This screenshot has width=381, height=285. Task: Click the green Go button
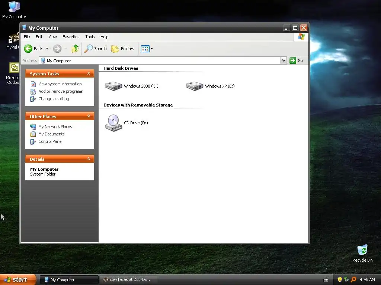[x=296, y=60]
